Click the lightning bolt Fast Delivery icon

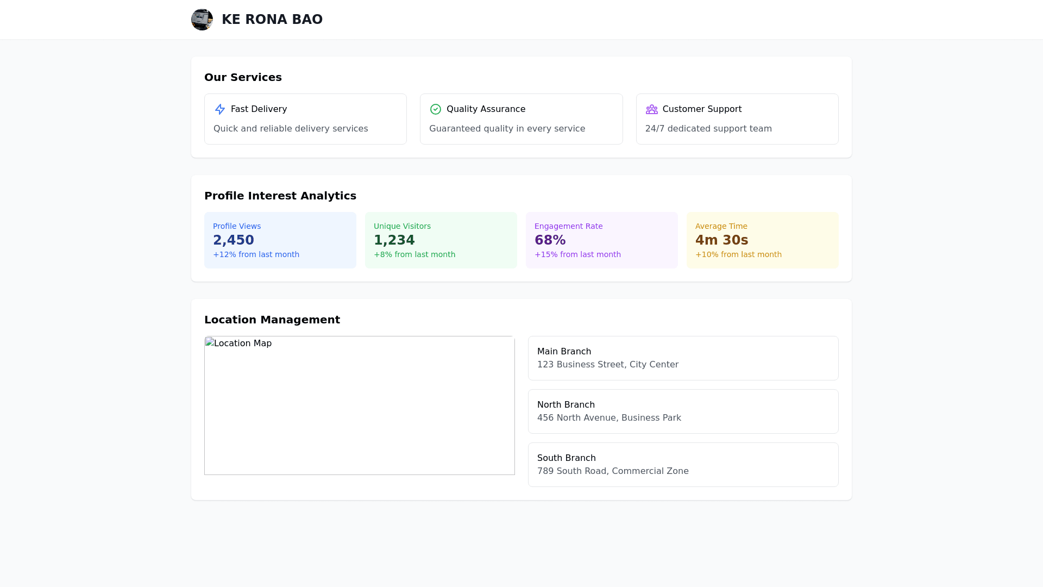220,109
